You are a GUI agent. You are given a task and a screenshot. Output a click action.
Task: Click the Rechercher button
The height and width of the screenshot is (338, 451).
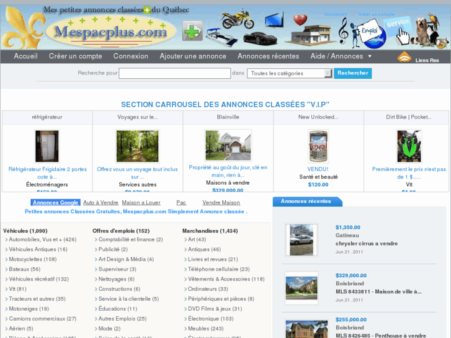(x=352, y=73)
